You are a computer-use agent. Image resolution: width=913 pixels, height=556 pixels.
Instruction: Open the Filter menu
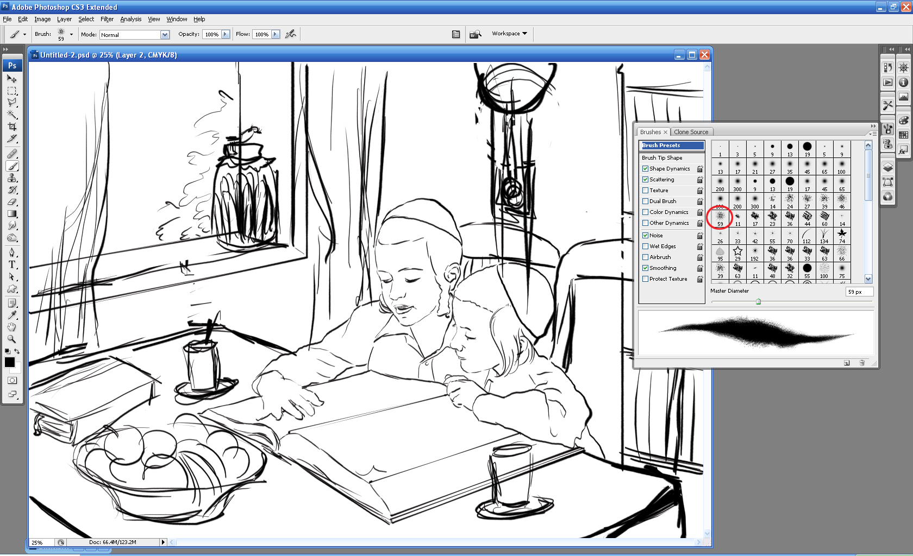click(x=107, y=19)
